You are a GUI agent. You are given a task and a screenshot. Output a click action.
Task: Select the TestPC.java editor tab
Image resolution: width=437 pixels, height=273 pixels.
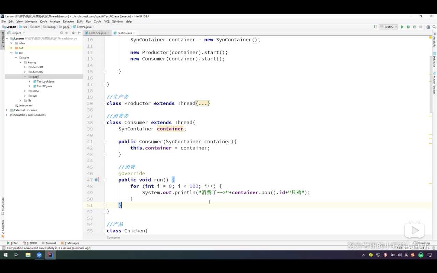pos(124,33)
